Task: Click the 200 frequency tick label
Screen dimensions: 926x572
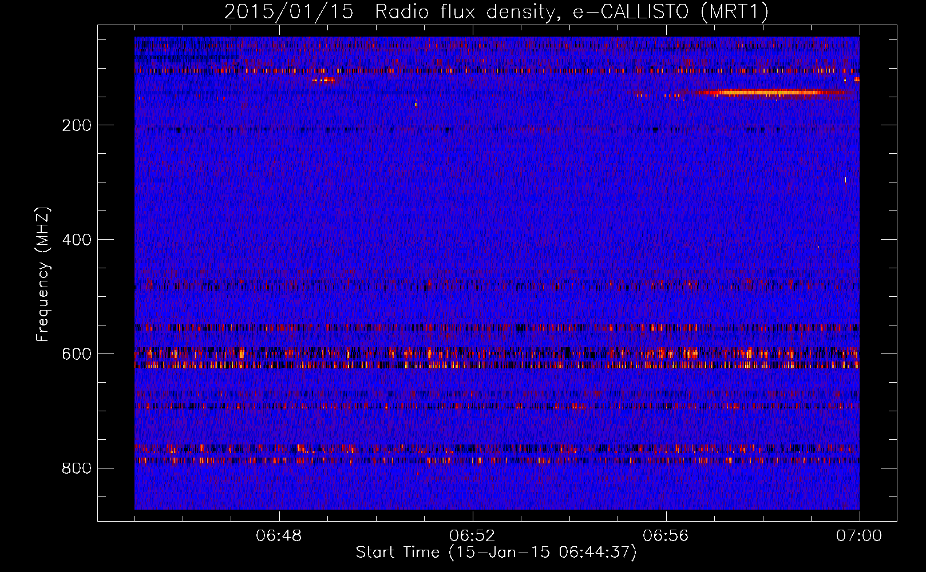Action: point(77,125)
